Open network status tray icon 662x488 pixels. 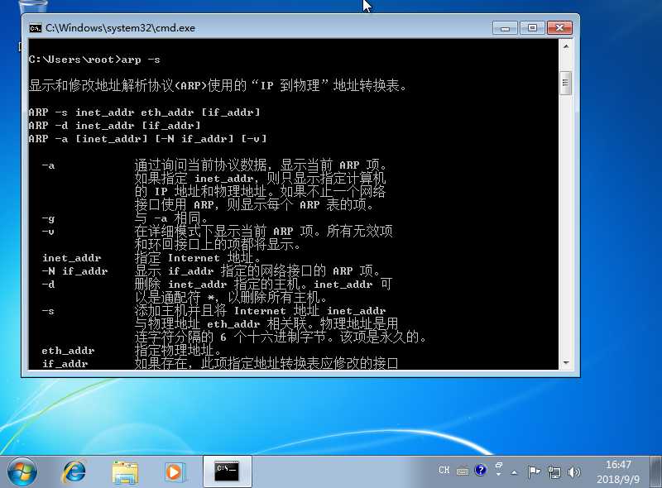(554, 472)
